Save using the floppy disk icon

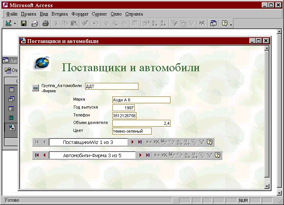coord(24,23)
